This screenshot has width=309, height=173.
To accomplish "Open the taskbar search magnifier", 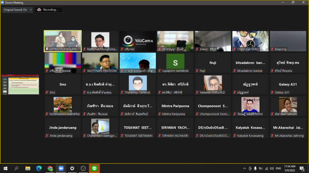I will point(17,168).
